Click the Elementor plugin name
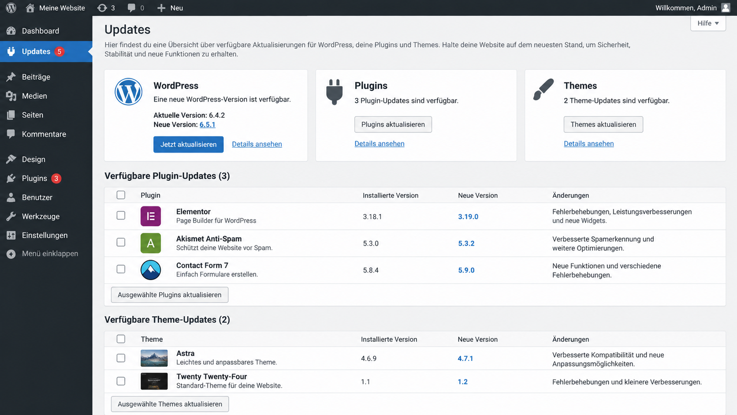This screenshot has width=737, height=415. pos(194,212)
